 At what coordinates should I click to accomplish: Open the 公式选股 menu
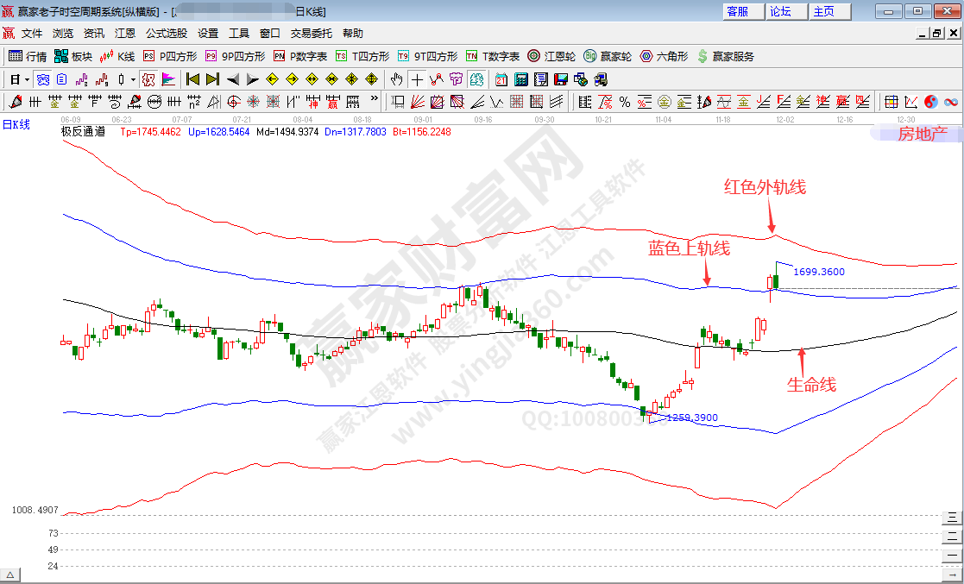(x=166, y=34)
